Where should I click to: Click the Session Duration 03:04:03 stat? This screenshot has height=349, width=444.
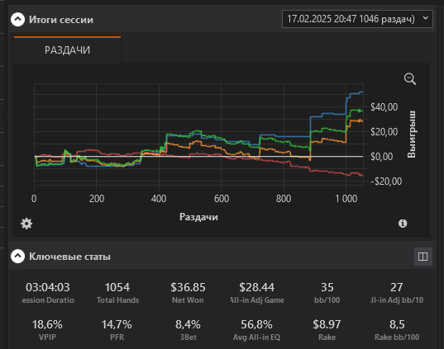pyautogui.click(x=48, y=293)
